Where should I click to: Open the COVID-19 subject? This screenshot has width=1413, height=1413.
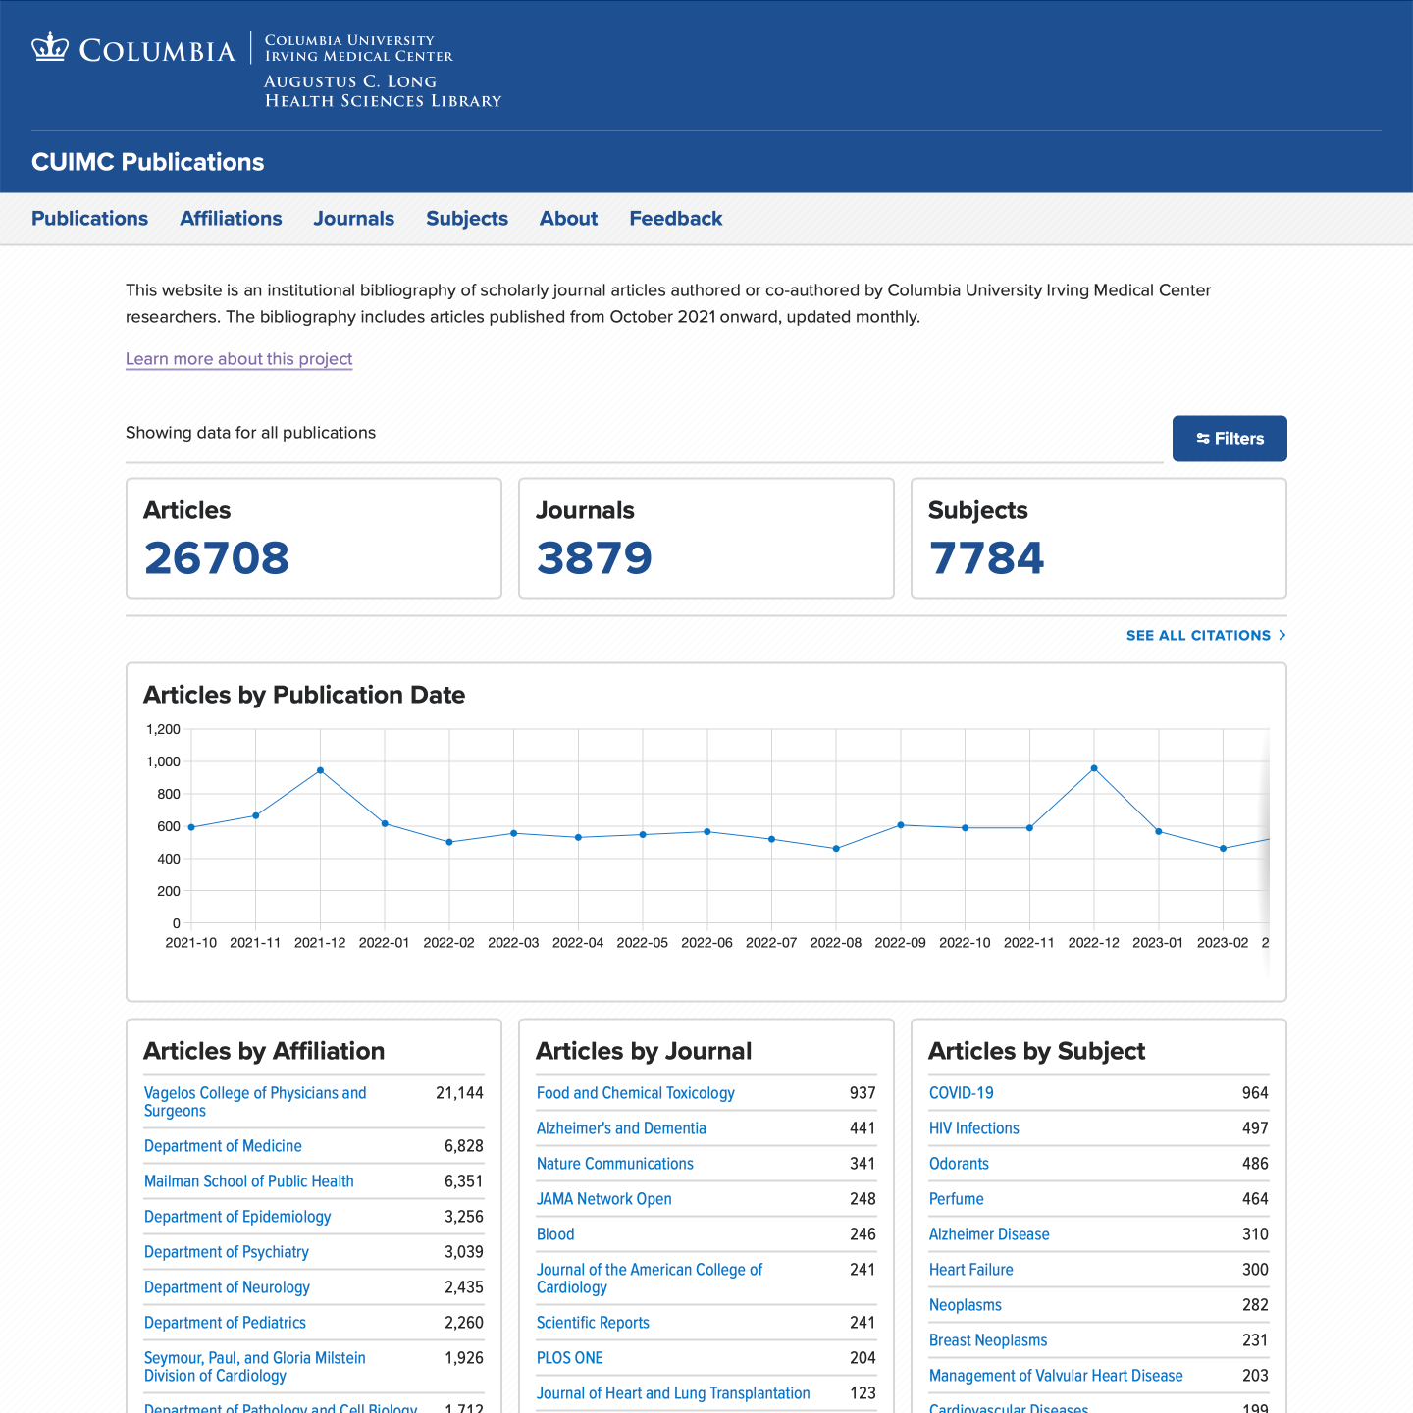(962, 1093)
